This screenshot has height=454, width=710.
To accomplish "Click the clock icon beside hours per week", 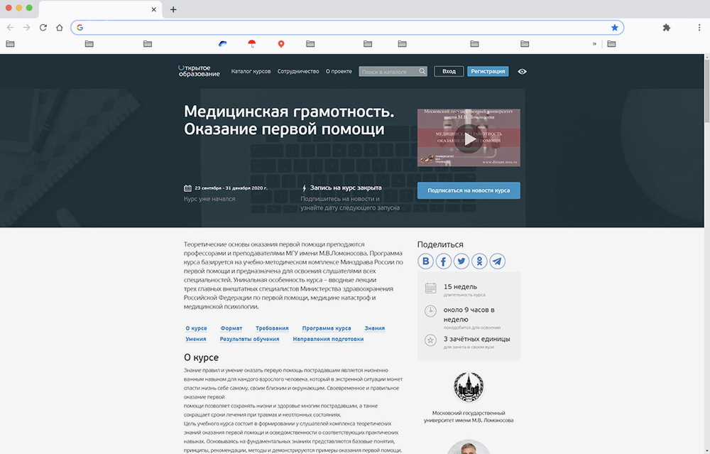I will click(x=431, y=310).
